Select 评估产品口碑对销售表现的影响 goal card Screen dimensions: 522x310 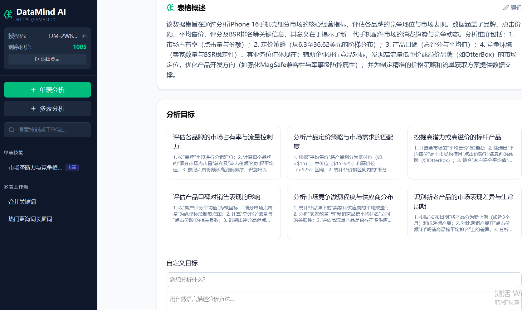click(x=223, y=212)
